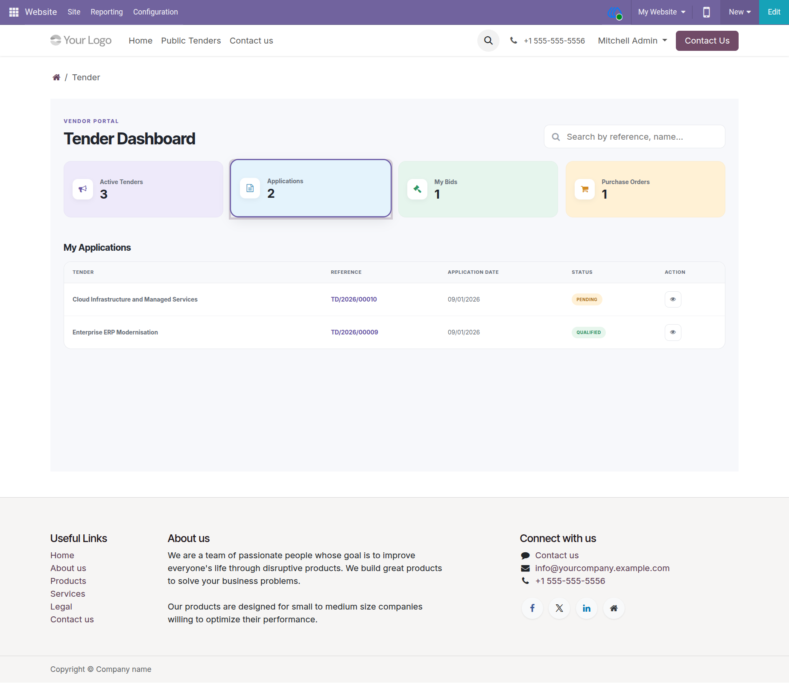Click the REFERENCE column header
This screenshot has width=789, height=683.
[346, 272]
